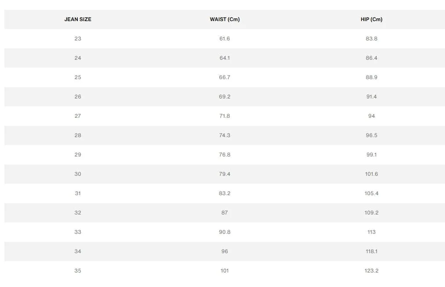
Task: Select waist value 71.8
Action: pyautogui.click(x=225, y=116)
